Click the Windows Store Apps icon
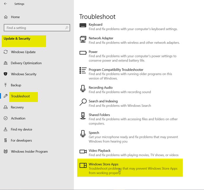This screenshot has height=190, width=204. [83, 165]
